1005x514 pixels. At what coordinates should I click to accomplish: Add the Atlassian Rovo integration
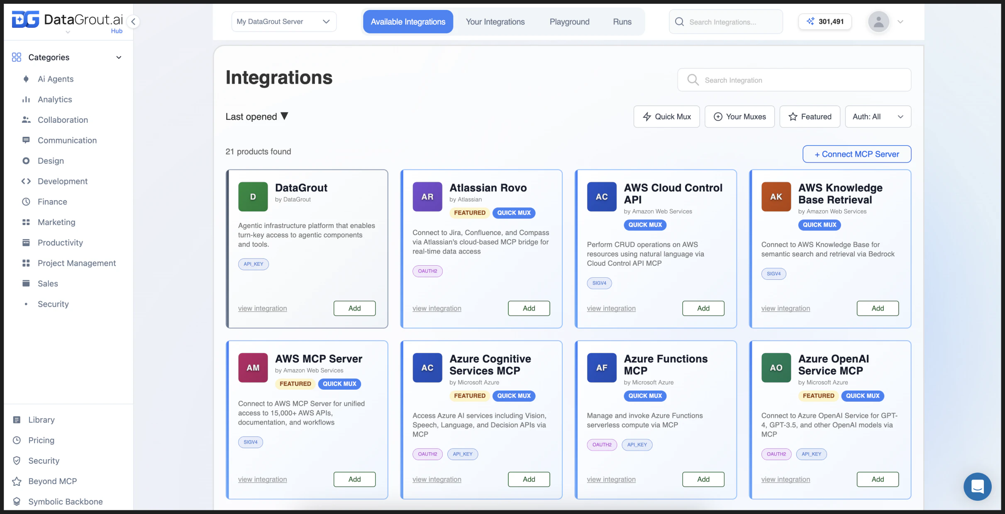coord(529,308)
